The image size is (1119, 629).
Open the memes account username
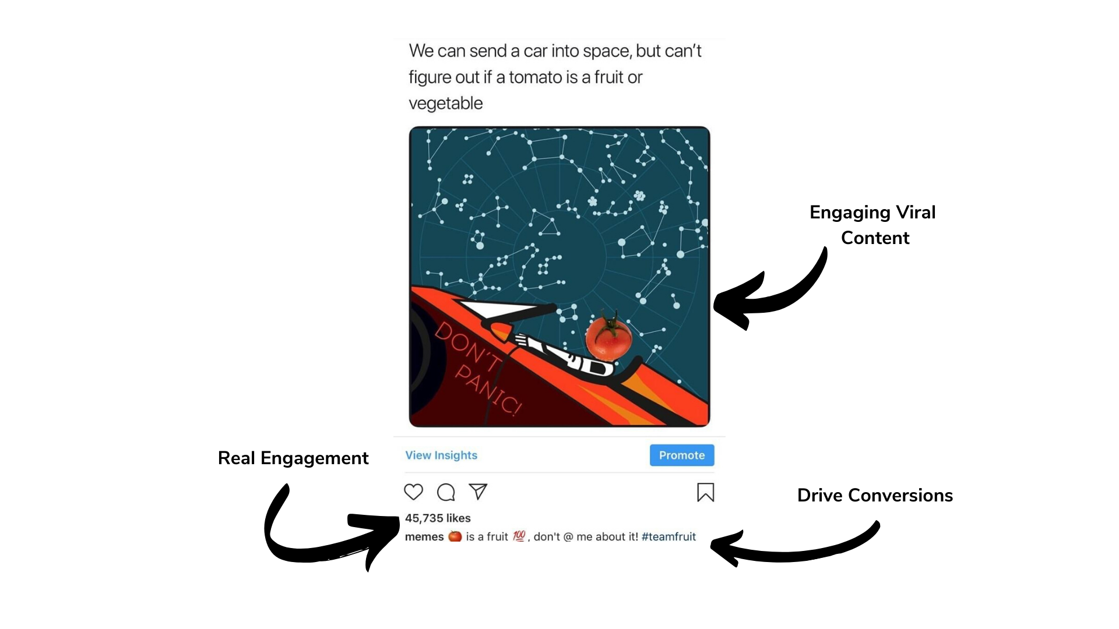click(x=424, y=536)
